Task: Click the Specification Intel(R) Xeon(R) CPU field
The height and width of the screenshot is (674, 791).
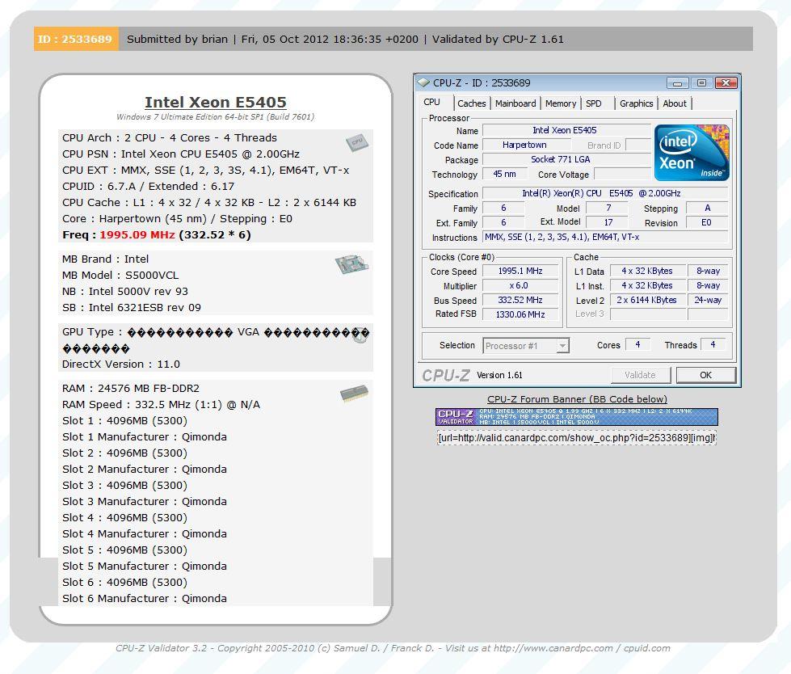Action: point(605,193)
